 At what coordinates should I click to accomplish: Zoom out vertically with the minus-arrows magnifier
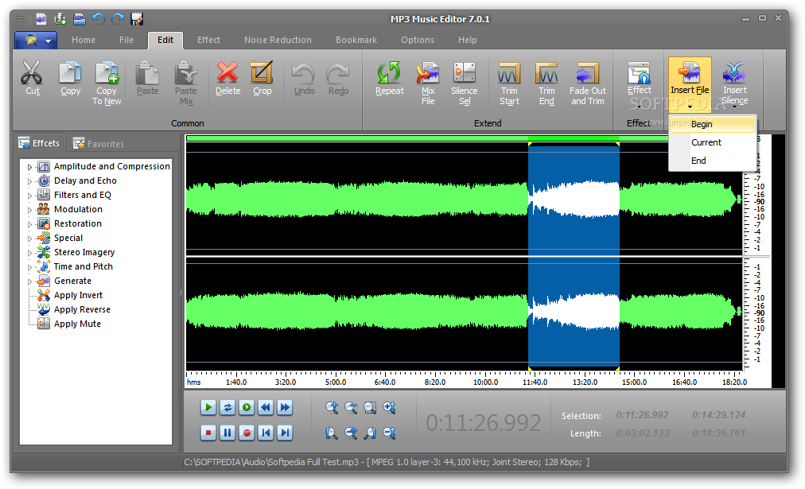(389, 433)
